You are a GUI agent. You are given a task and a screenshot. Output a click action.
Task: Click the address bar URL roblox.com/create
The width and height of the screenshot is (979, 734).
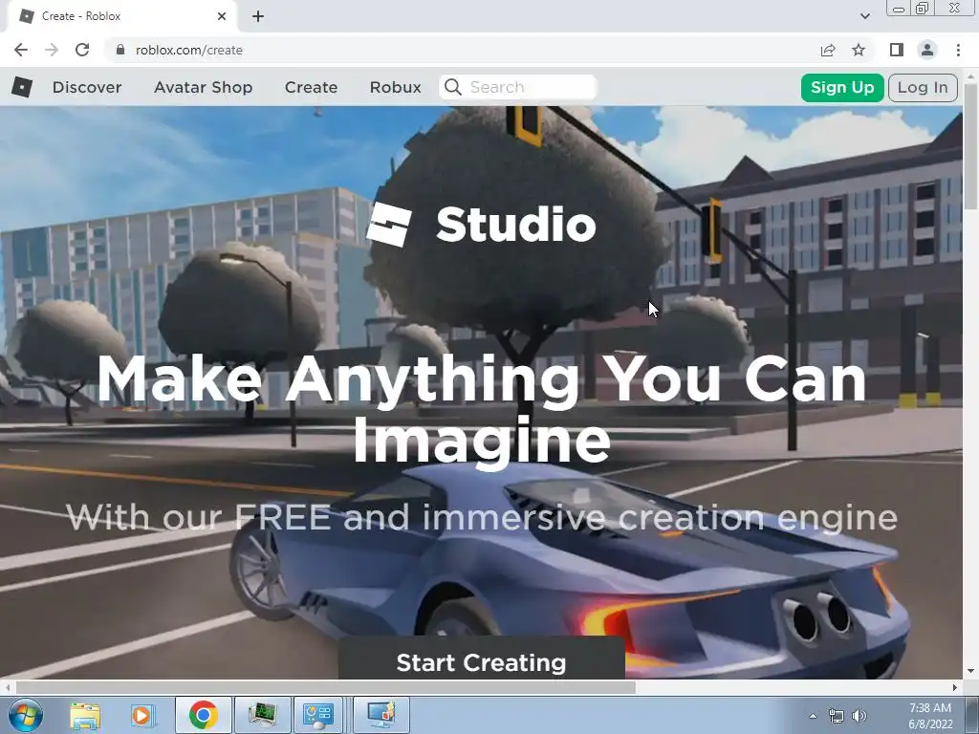(x=189, y=50)
